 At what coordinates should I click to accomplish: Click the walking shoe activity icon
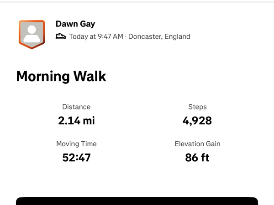pos(61,36)
